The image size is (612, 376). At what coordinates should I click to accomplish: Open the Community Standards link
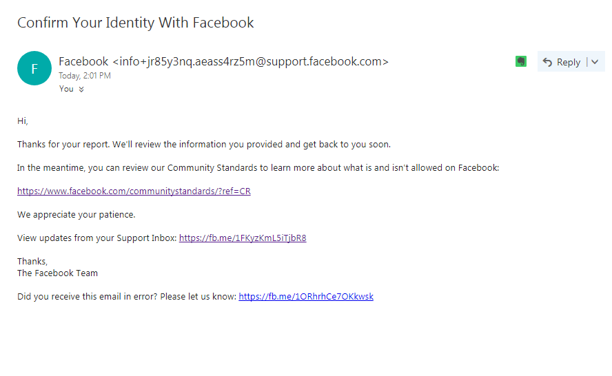[x=134, y=191]
